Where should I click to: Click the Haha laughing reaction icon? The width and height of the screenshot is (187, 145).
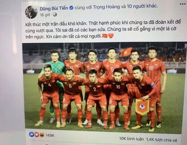pyautogui.click(x=42, y=135)
